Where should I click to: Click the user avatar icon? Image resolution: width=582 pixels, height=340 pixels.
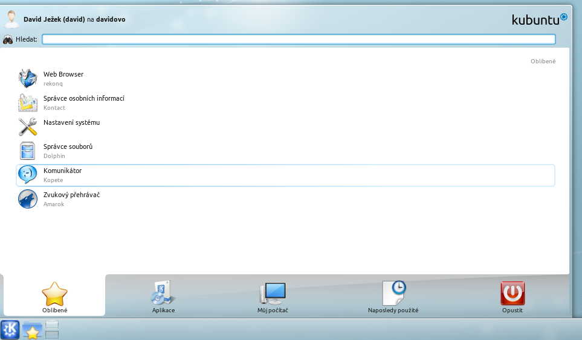coord(12,19)
